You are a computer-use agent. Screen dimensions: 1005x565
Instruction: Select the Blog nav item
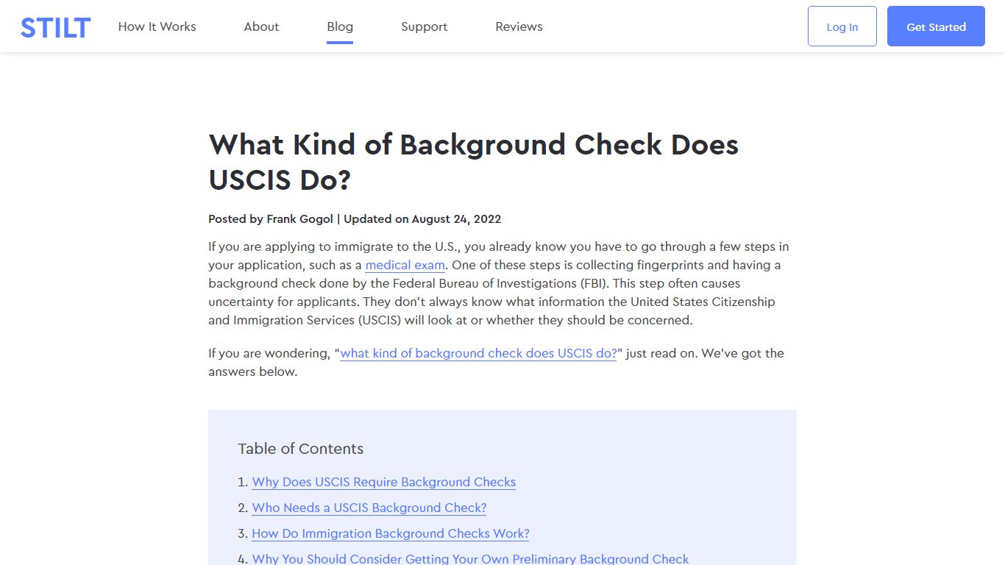340,26
